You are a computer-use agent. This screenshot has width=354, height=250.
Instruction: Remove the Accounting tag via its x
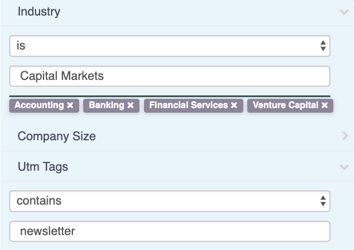click(70, 105)
